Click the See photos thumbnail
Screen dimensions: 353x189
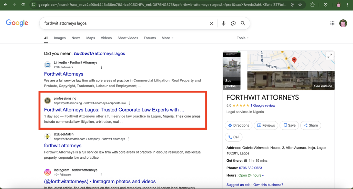(231, 70)
